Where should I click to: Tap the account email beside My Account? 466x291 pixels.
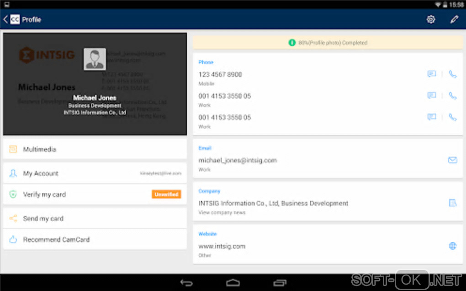(160, 173)
